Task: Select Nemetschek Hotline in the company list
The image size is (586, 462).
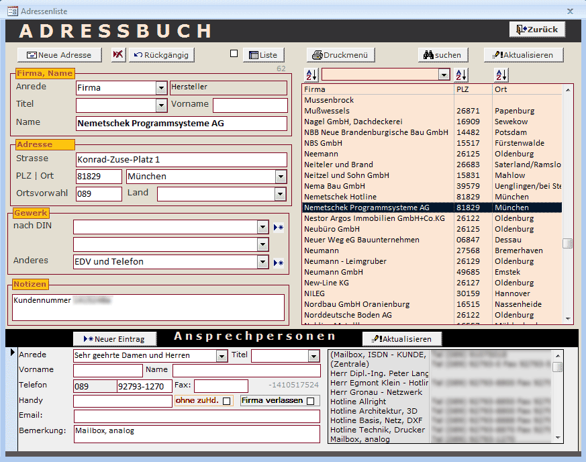Action: point(432,197)
